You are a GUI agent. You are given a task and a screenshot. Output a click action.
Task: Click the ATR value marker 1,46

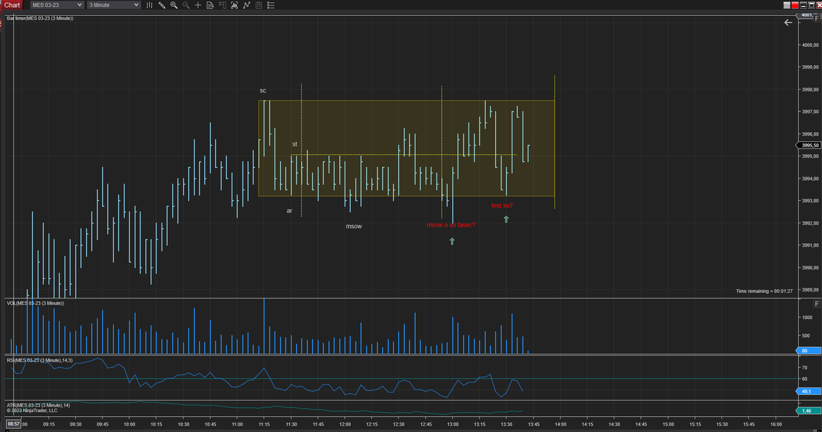click(807, 411)
